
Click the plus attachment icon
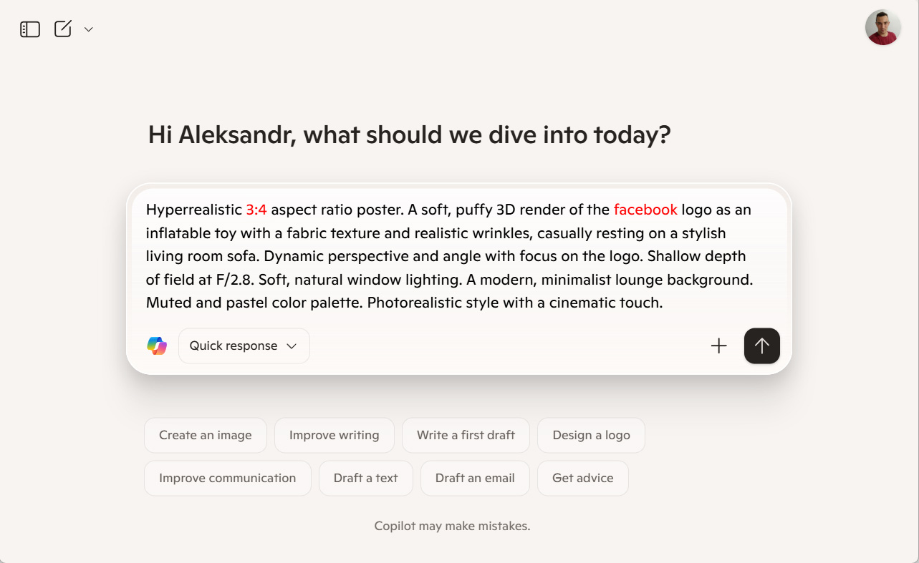(718, 346)
